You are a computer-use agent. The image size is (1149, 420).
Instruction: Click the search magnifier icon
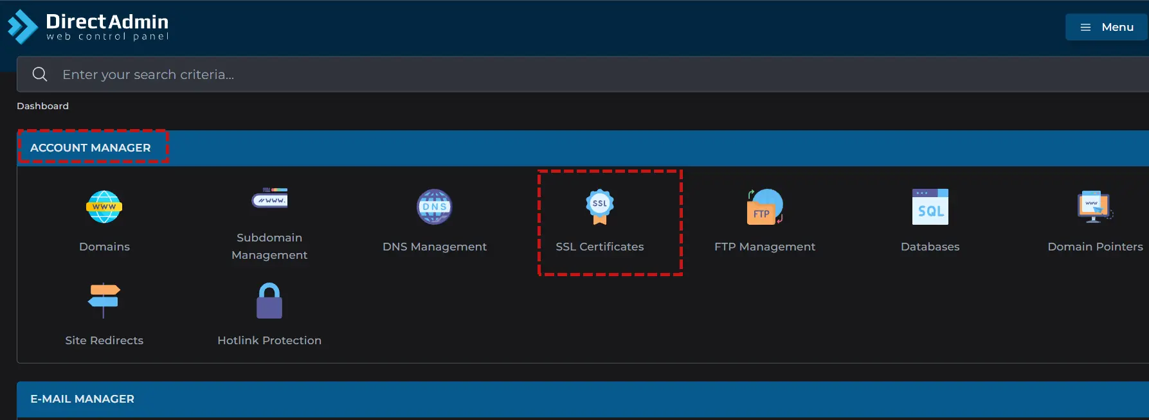pyautogui.click(x=40, y=74)
